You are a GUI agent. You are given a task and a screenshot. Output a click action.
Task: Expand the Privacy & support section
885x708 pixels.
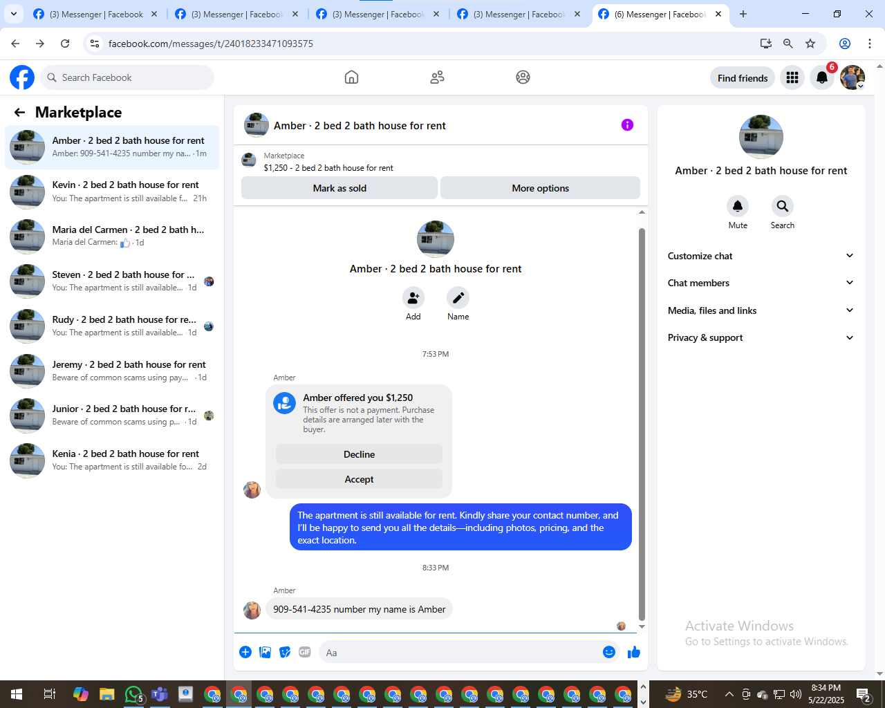[x=761, y=337]
